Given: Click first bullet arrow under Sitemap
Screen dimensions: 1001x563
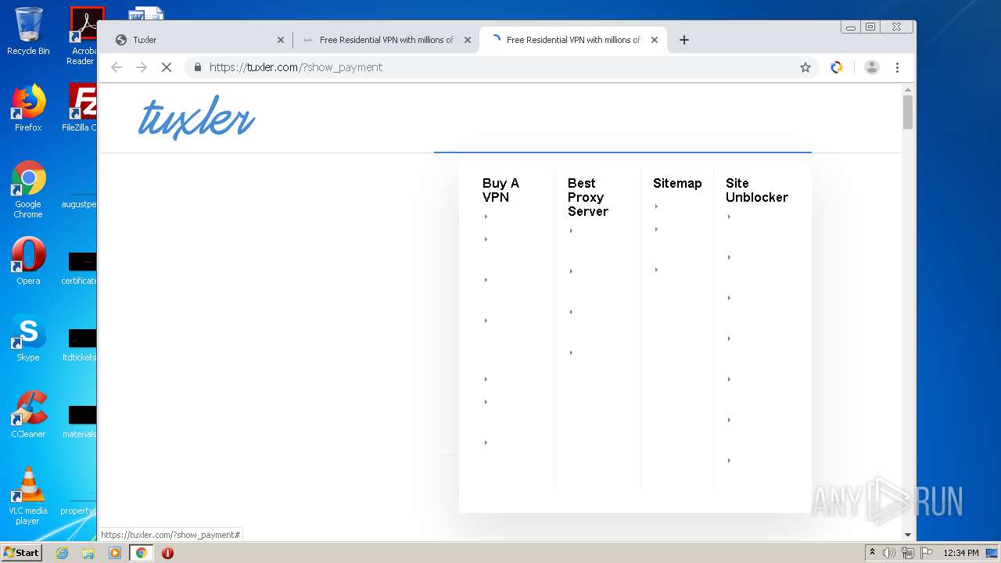Looking at the screenshot, I should coord(656,206).
